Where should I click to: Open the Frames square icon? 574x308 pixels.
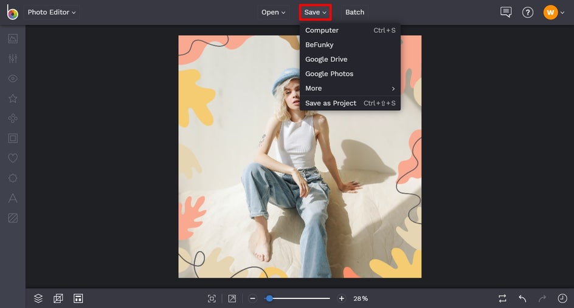pyautogui.click(x=13, y=138)
